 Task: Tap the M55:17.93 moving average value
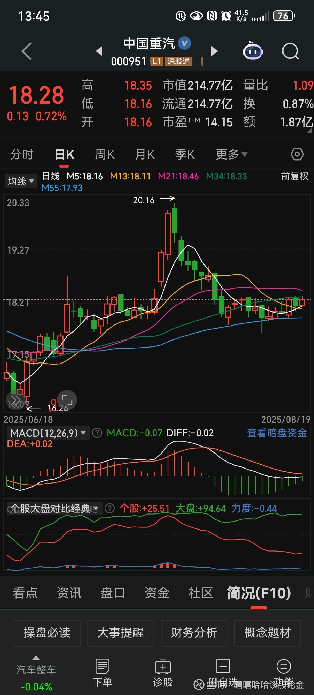[62, 188]
